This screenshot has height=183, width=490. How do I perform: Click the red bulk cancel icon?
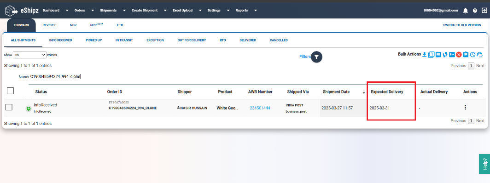[459, 55]
